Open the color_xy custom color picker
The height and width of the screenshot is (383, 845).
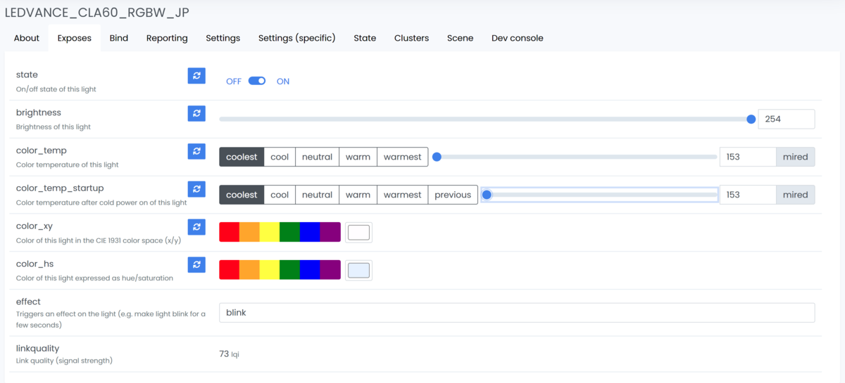tap(358, 232)
